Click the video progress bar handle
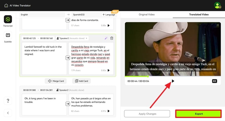This screenshot has height=121, width=225. pyautogui.click(x=148, y=76)
